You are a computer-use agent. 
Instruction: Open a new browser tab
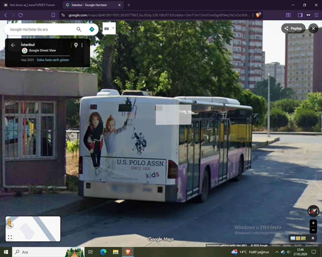[129, 5]
